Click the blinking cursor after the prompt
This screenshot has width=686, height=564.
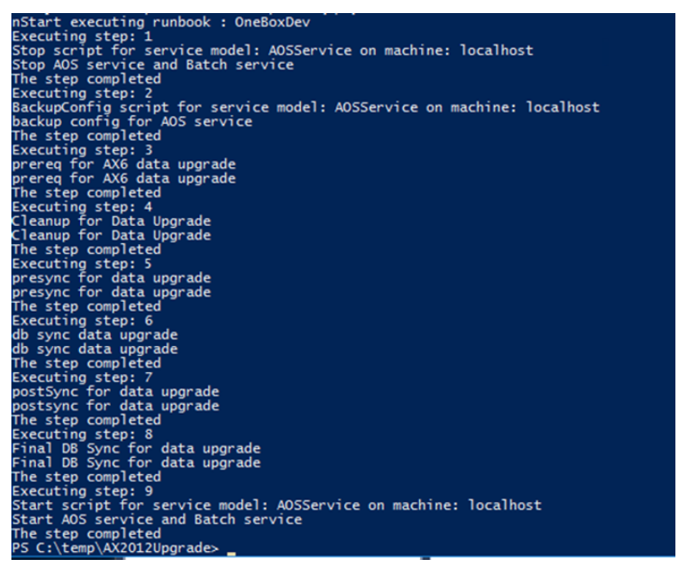(x=232, y=554)
